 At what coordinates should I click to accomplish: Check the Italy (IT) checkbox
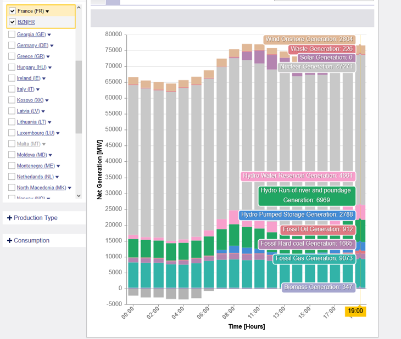(x=12, y=89)
